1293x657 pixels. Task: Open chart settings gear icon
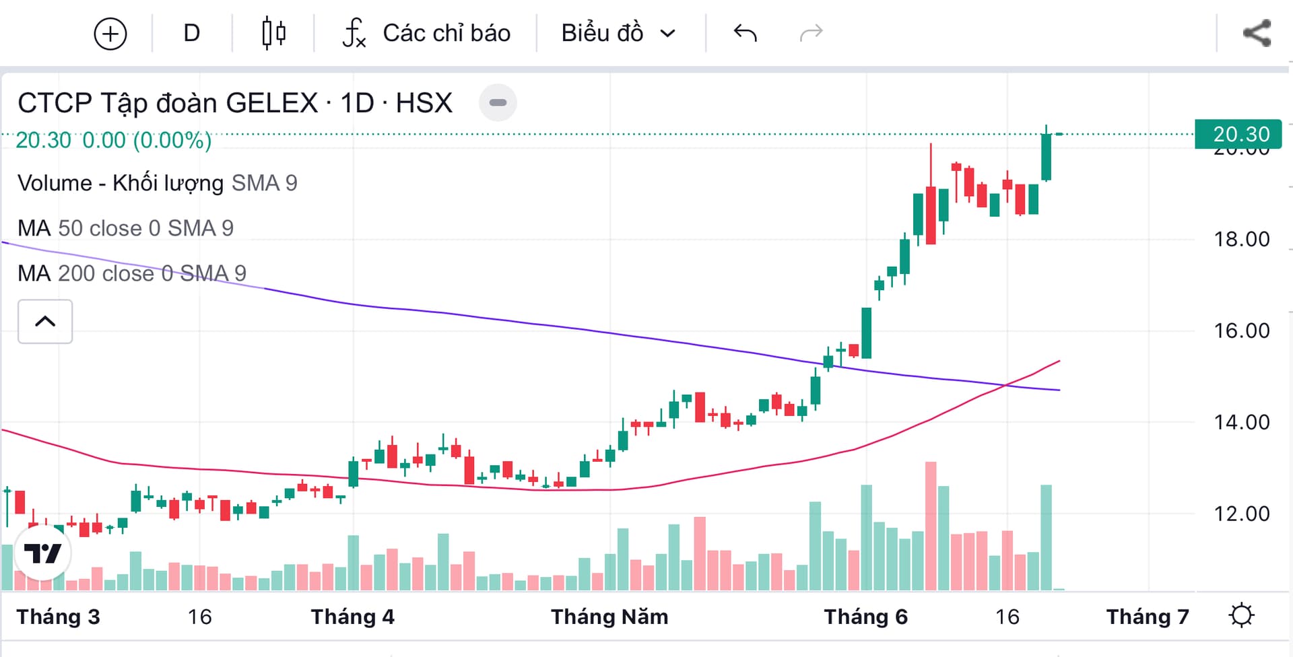(x=1241, y=615)
